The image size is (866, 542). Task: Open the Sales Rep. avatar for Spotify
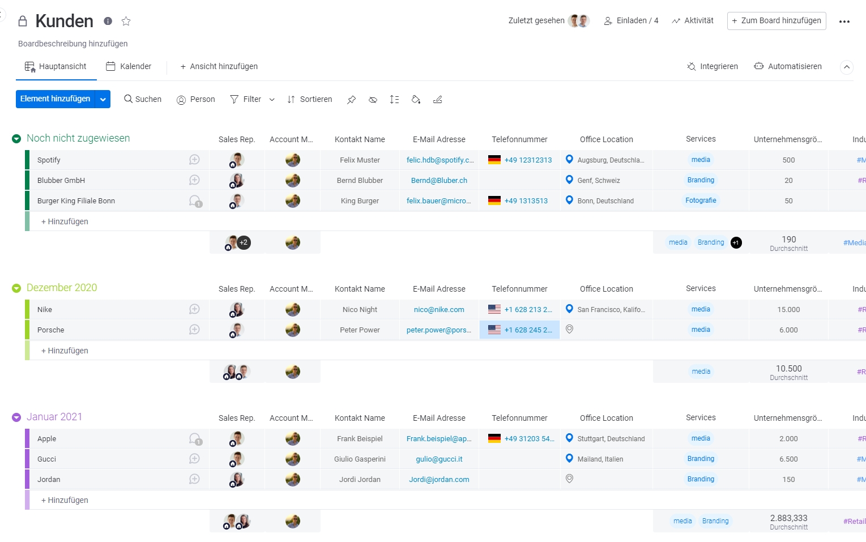point(237,160)
